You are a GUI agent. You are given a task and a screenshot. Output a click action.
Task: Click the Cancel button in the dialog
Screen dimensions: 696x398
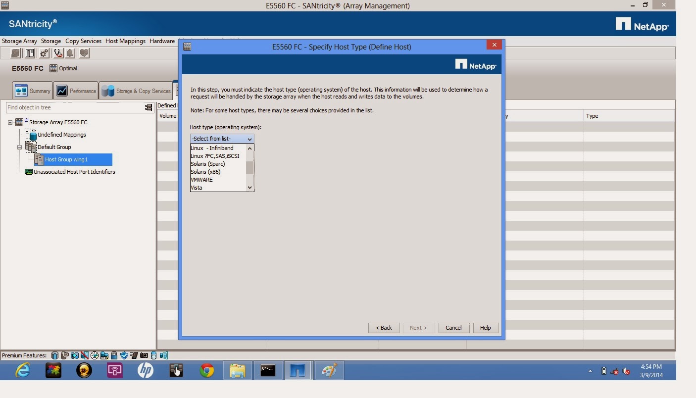point(453,328)
